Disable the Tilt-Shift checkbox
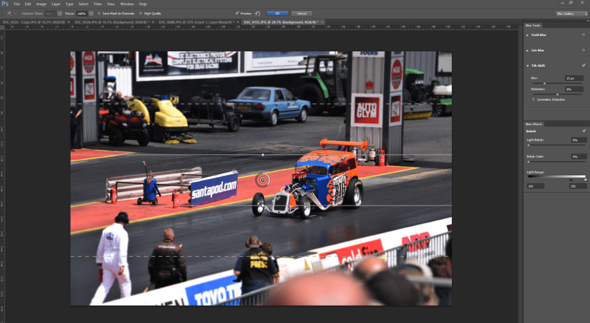 coord(584,65)
